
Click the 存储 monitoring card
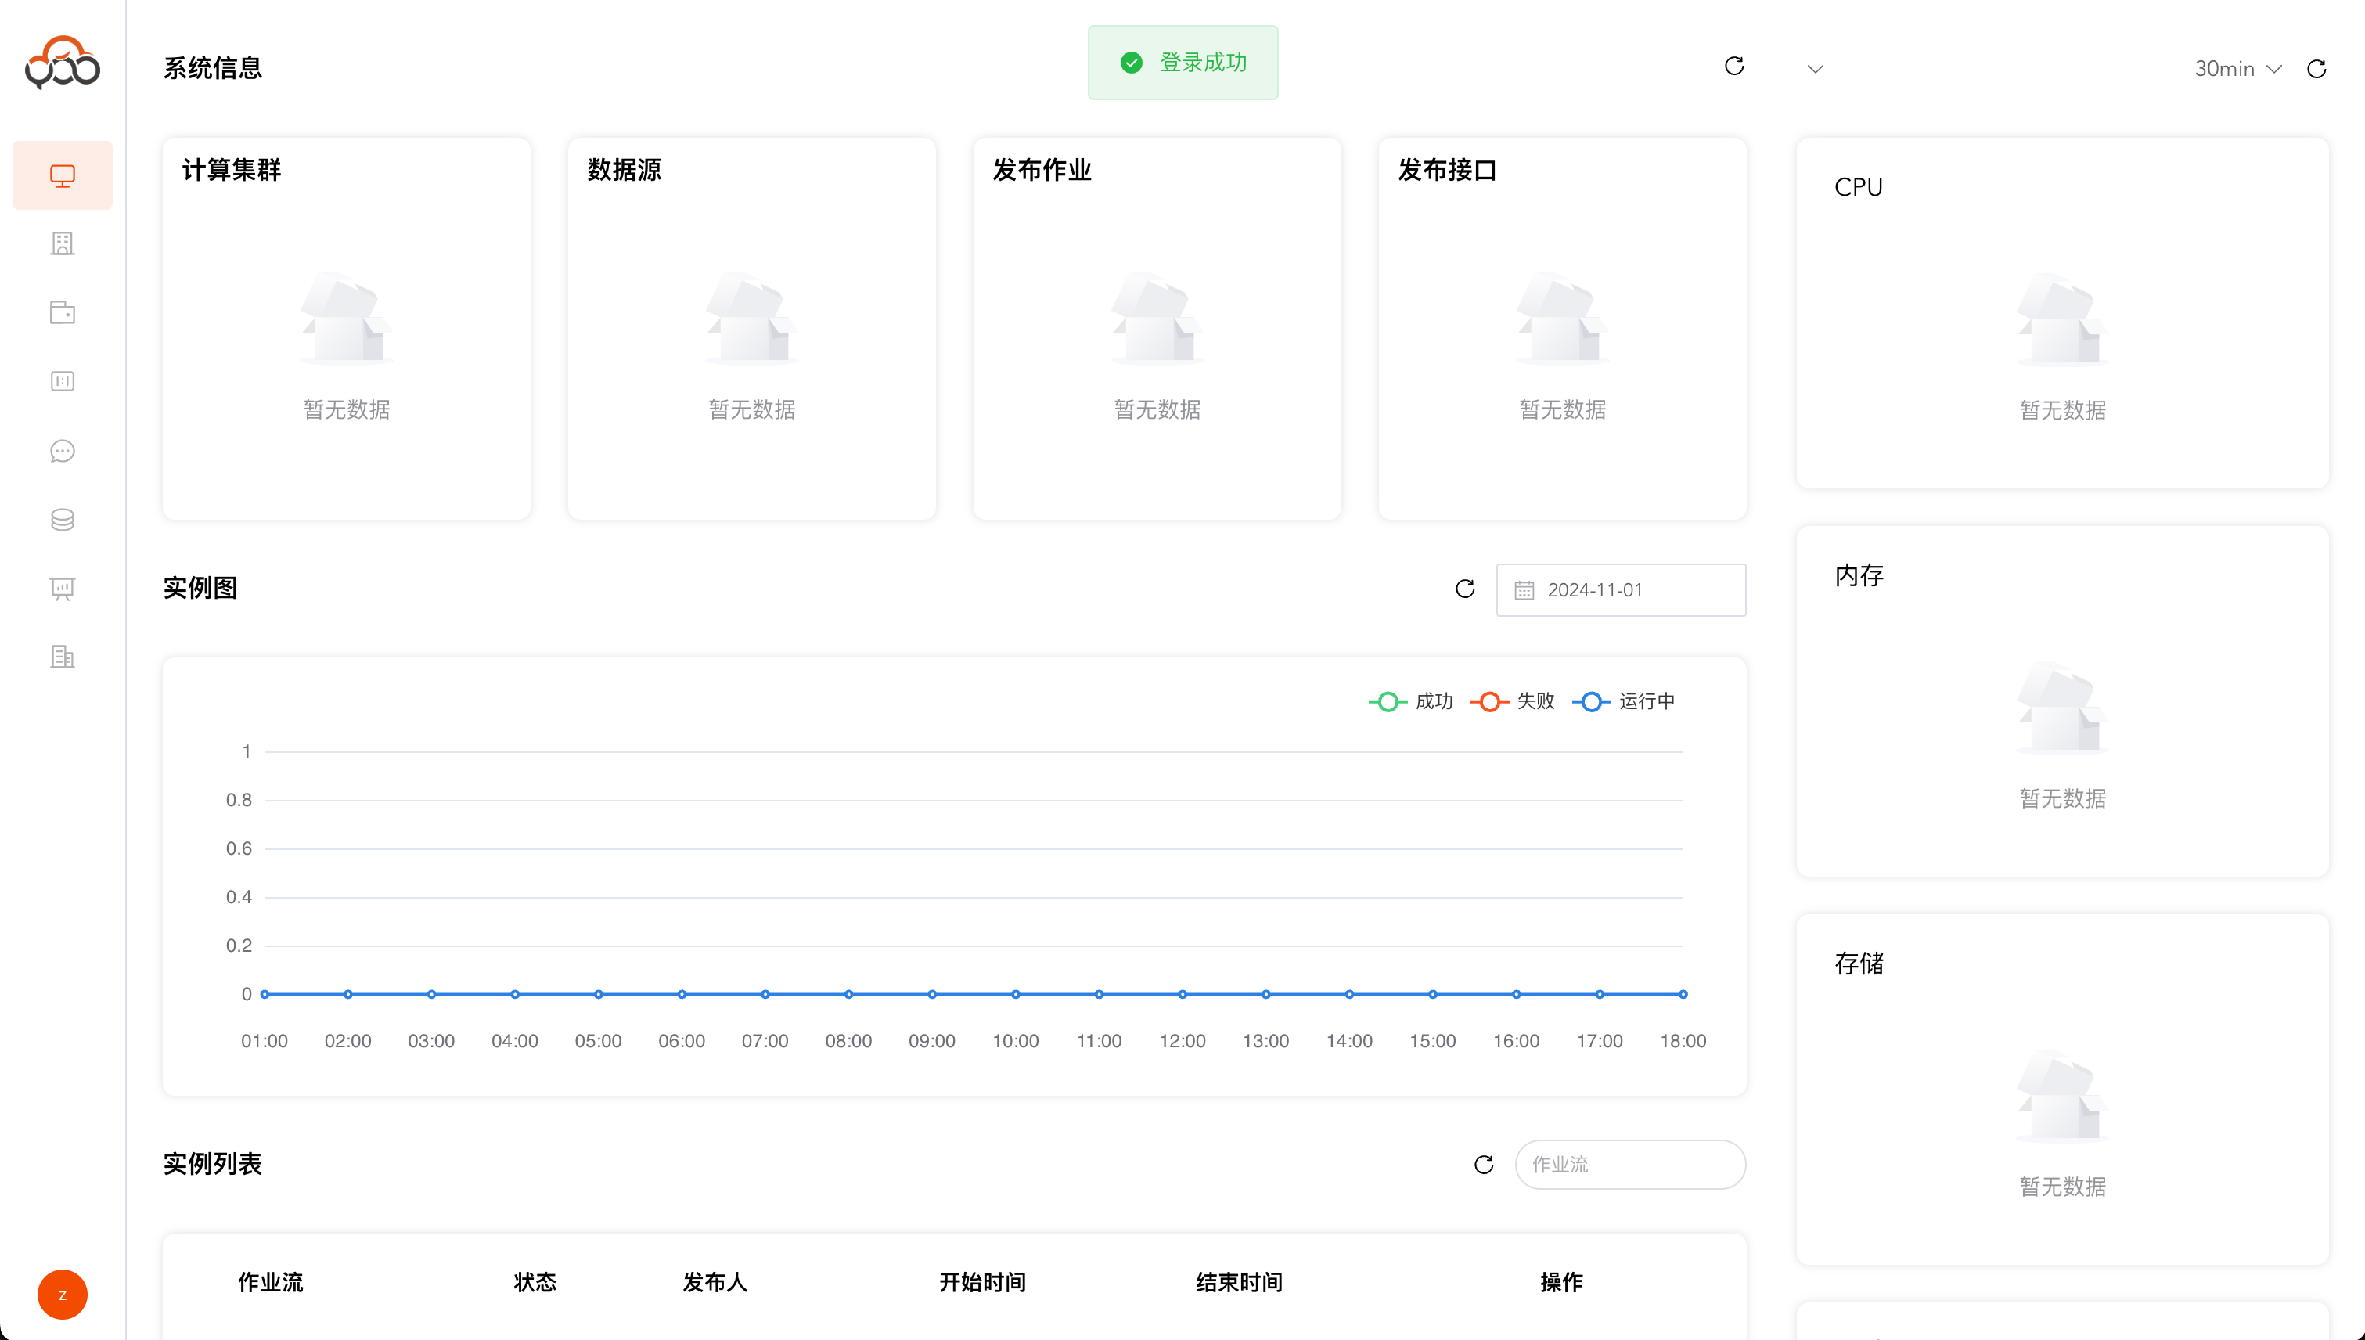pyautogui.click(x=2062, y=1090)
